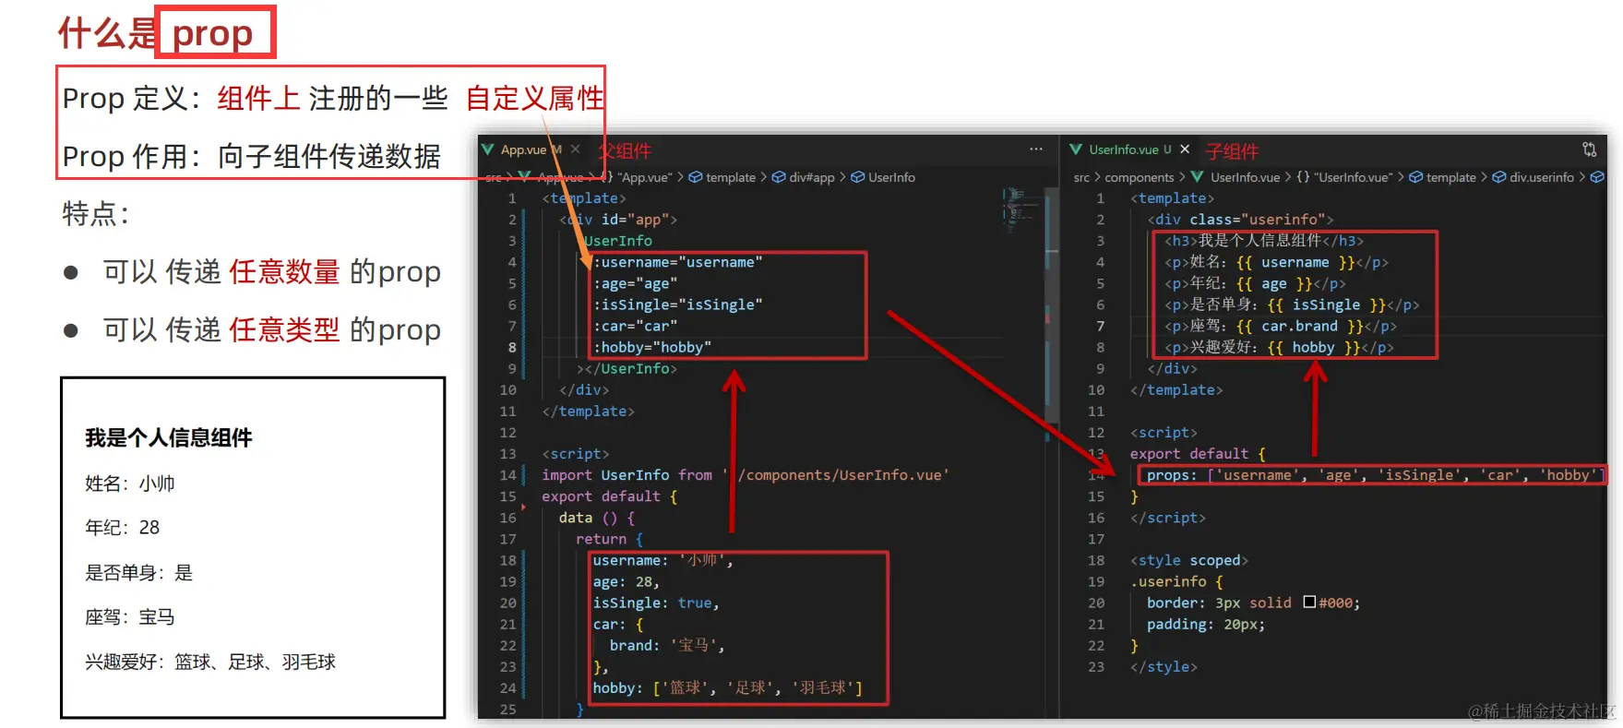Screen dimensions: 1623x728
Task: Click the cube icon before div#app breadcrumb
Action: click(x=779, y=177)
